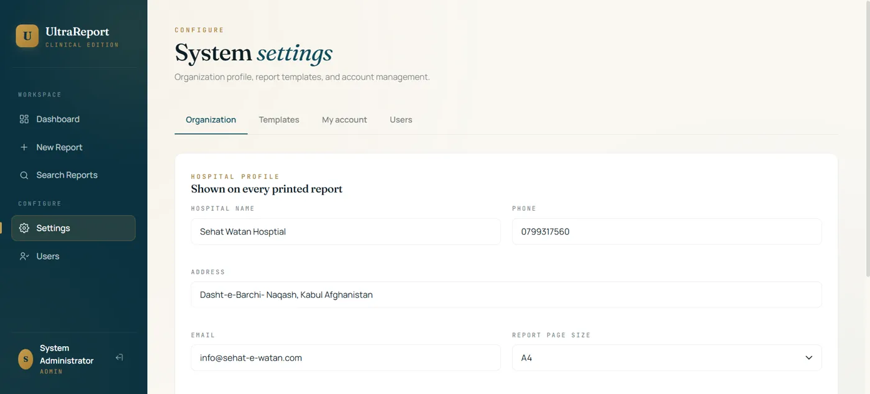Open the Report Page Size dropdown
Viewport: 870px width, 394px height.
[667, 358]
